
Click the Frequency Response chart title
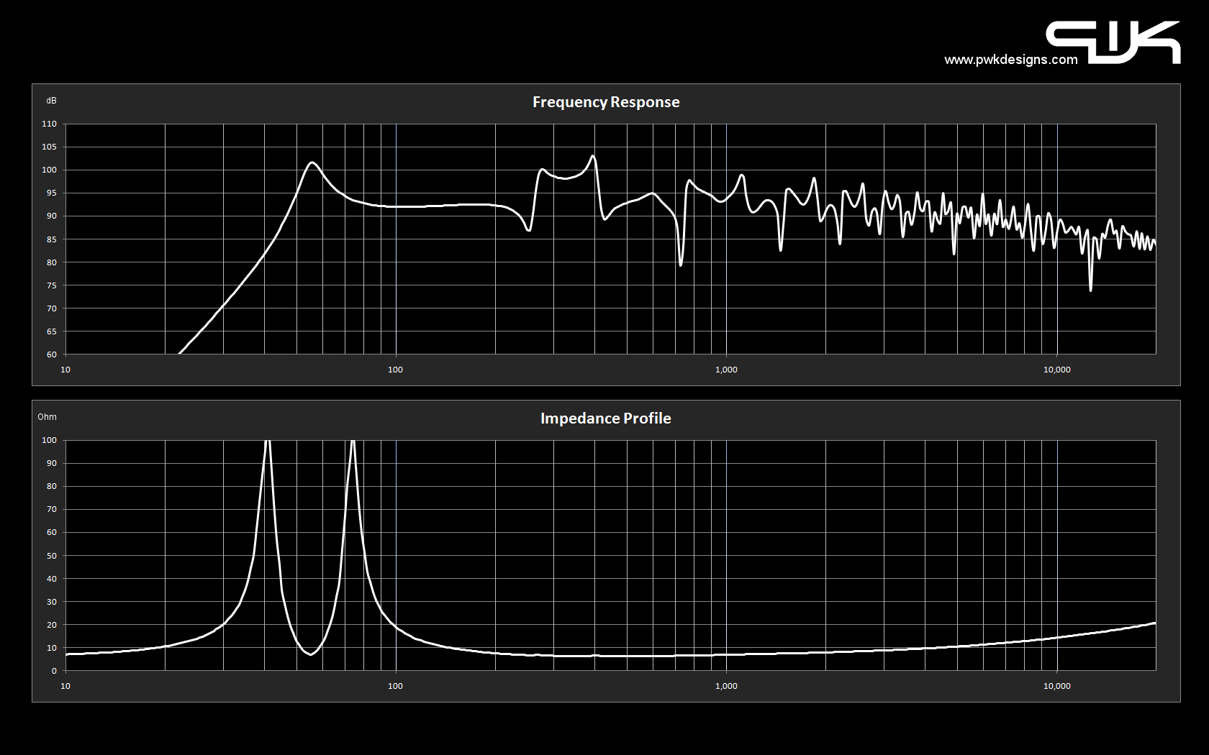point(606,102)
